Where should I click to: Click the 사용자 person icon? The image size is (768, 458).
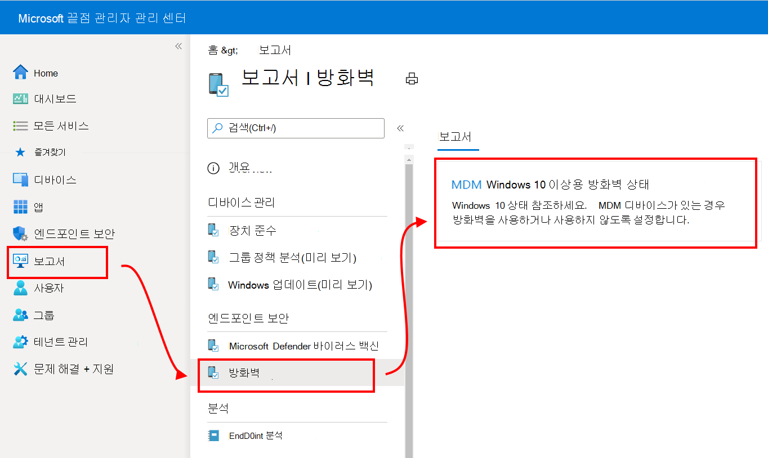[20, 288]
